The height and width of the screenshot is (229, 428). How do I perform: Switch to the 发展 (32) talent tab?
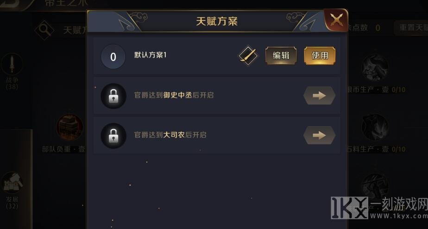point(12,191)
